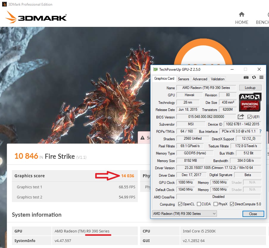Minimize the GPU-Z window
Image resolution: width=269 pixels, height=248 pixels.
click(232, 69)
